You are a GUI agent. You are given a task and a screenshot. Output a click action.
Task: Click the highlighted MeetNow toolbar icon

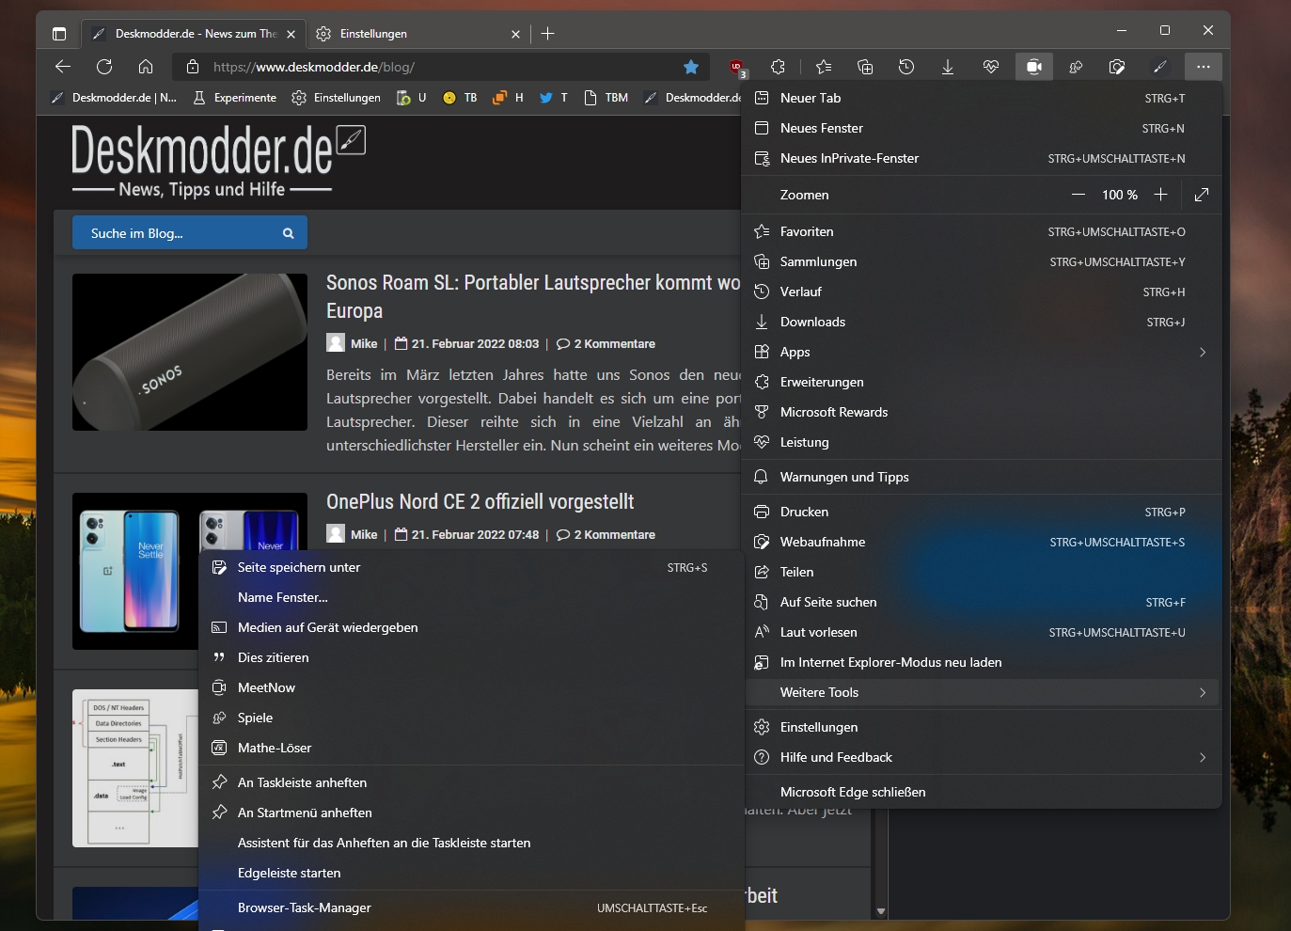(x=1034, y=67)
